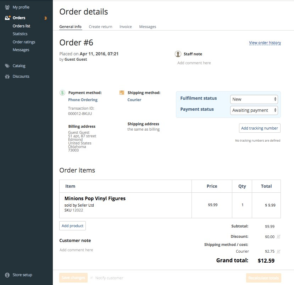294x285 pixels.
Task: Open the My profile sidebar icon
Action: 7,7
